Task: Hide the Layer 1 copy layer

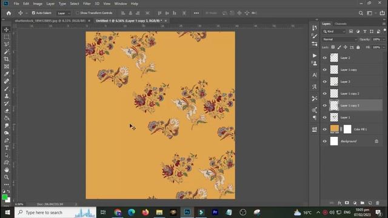Action: pyautogui.click(x=325, y=70)
